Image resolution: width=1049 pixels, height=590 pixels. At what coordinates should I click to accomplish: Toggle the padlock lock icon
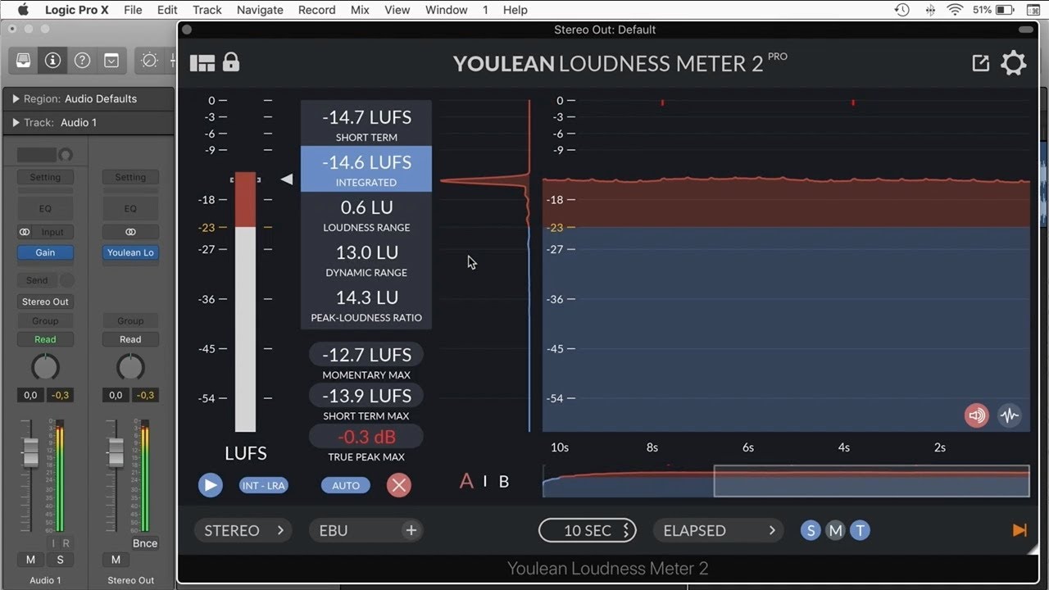(x=231, y=62)
